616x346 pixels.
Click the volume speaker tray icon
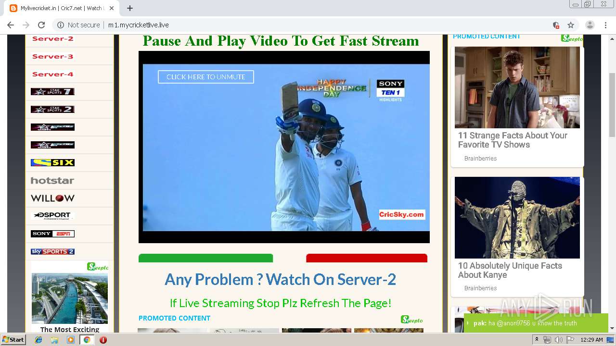click(x=558, y=340)
